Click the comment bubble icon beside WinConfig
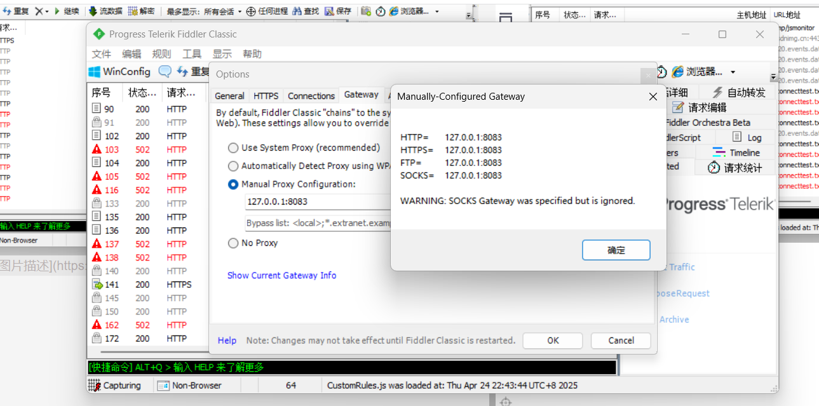The image size is (819, 406). coord(165,71)
